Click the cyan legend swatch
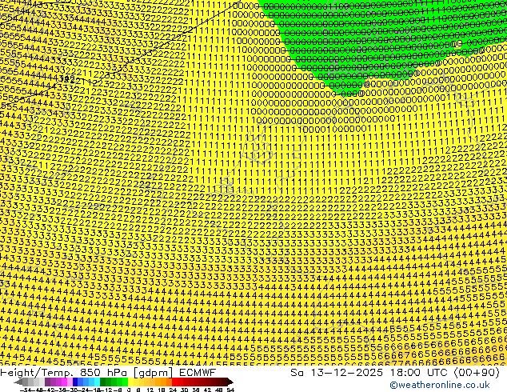 [97, 382]
